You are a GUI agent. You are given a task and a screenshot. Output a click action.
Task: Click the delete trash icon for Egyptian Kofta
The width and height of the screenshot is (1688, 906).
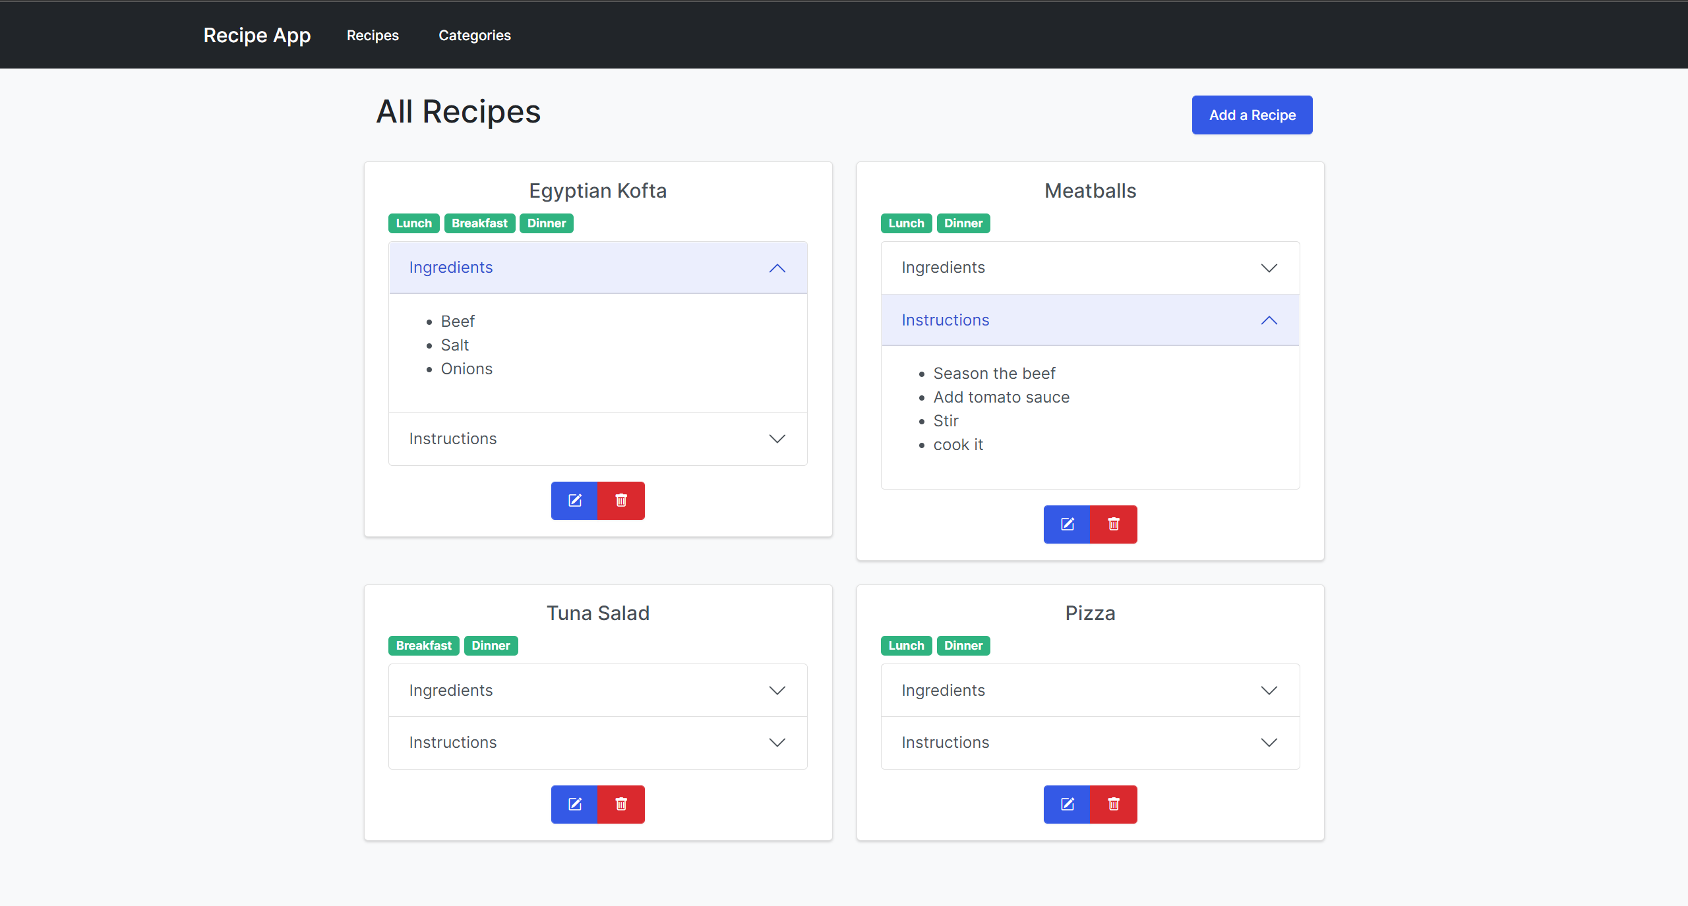[x=620, y=501]
